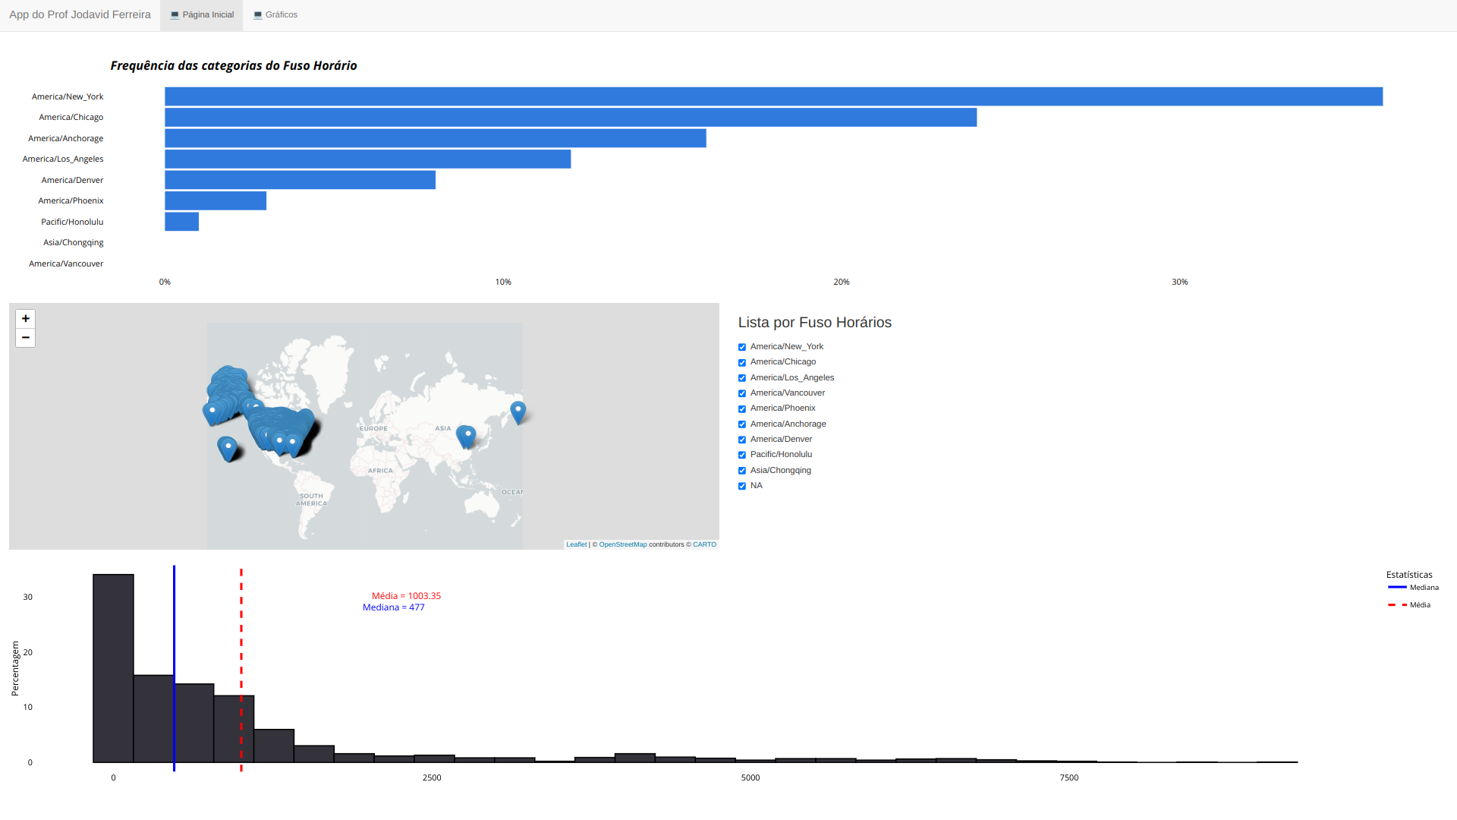The image size is (1457, 820).
Task: Toggle the Mediana legend line
Action: click(x=1397, y=588)
